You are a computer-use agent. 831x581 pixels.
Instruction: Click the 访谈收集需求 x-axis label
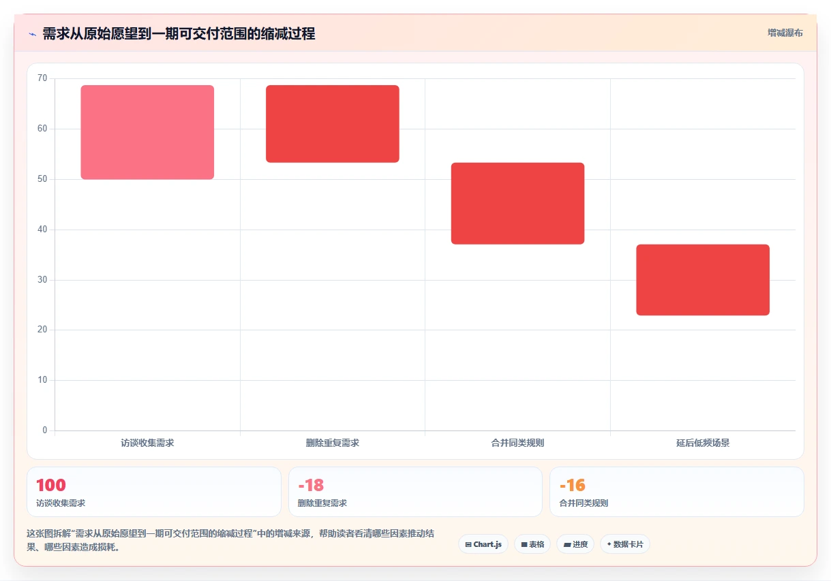(x=147, y=443)
